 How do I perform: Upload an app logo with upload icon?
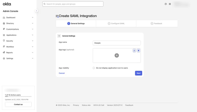[134, 50]
